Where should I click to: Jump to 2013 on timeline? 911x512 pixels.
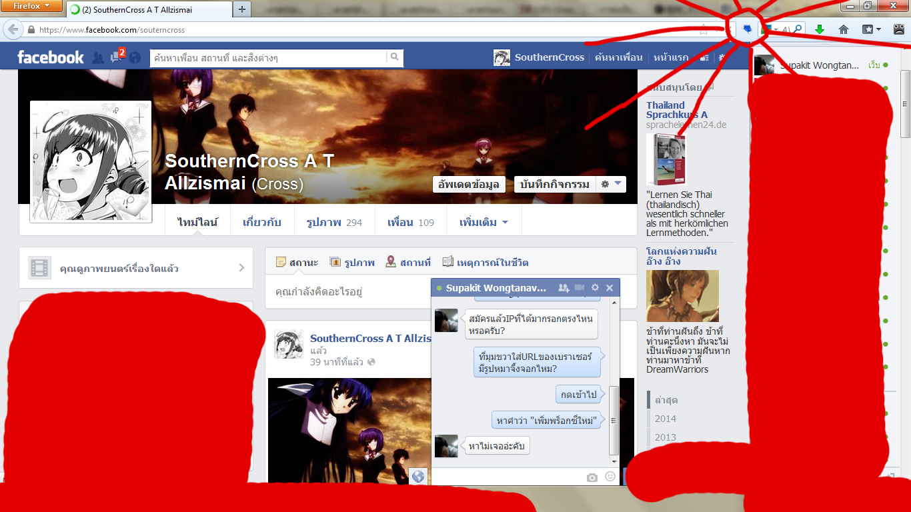(x=665, y=437)
